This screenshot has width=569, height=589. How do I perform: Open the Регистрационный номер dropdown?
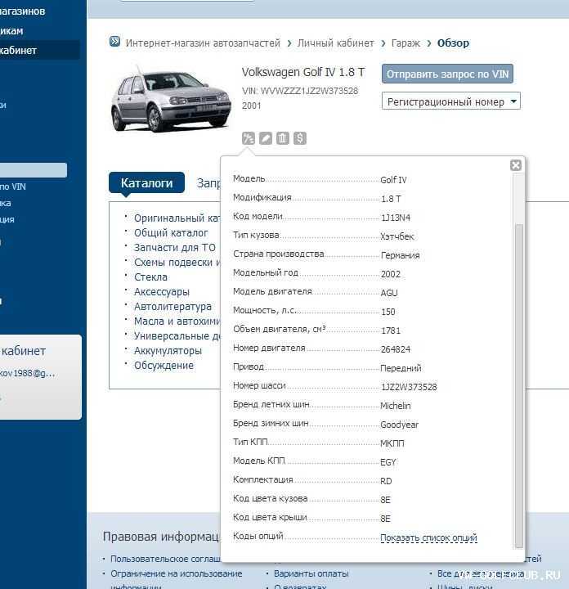pyautogui.click(x=450, y=101)
